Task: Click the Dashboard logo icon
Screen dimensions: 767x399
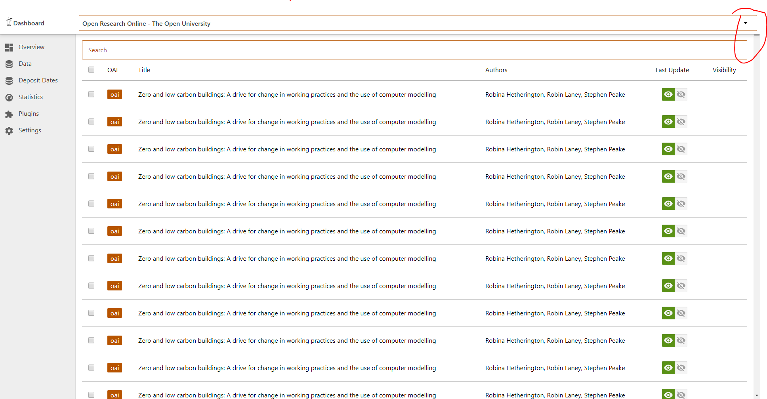Action: point(9,22)
